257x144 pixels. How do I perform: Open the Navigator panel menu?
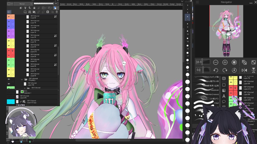click(x=197, y=2)
